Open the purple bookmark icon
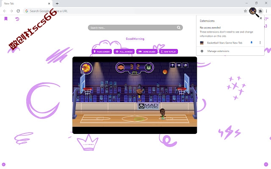Screen dimensions: 271x169 [x=6, y=19]
